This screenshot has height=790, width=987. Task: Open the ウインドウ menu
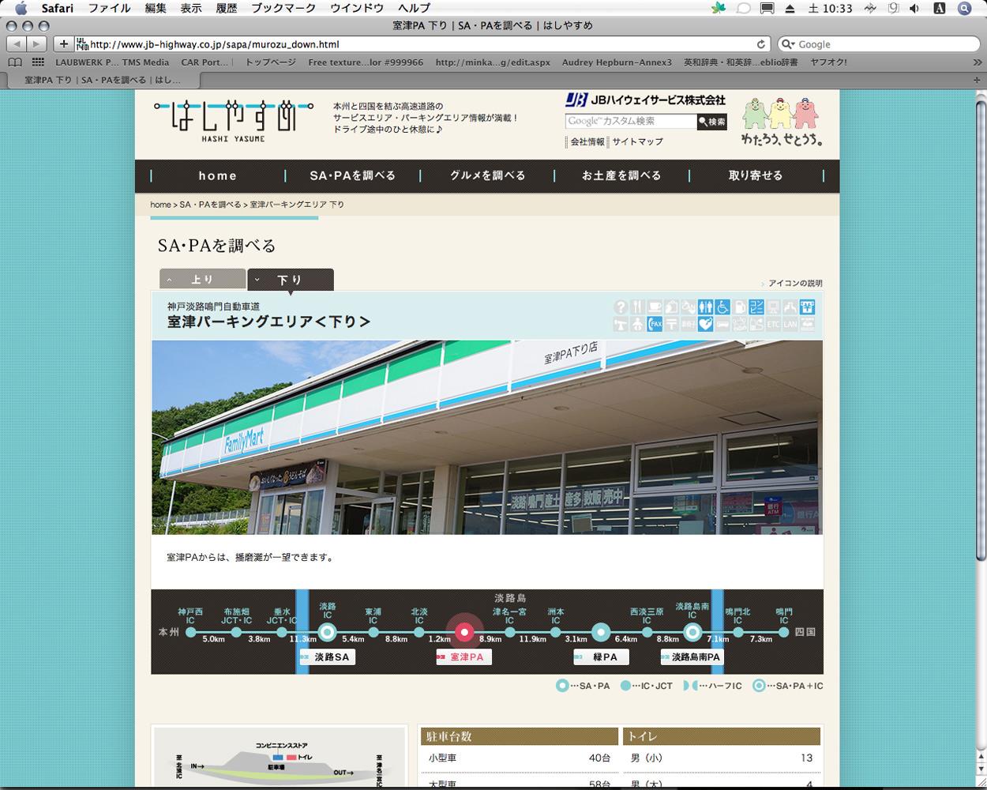tap(357, 8)
